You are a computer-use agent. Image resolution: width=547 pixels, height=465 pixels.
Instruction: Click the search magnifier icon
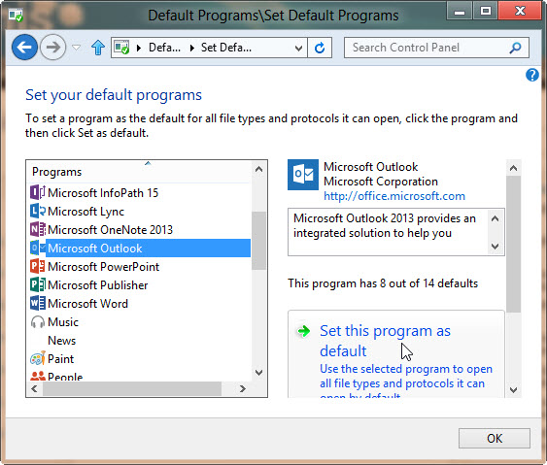click(x=515, y=48)
